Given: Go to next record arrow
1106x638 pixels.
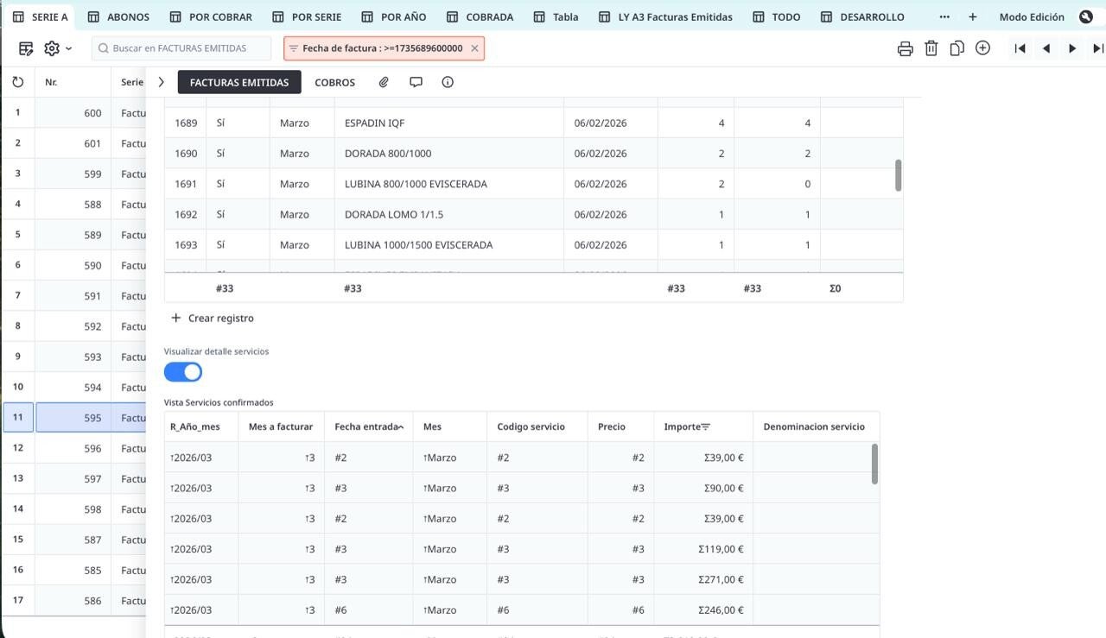Looking at the screenshot, I should (x=1072, y=48).
